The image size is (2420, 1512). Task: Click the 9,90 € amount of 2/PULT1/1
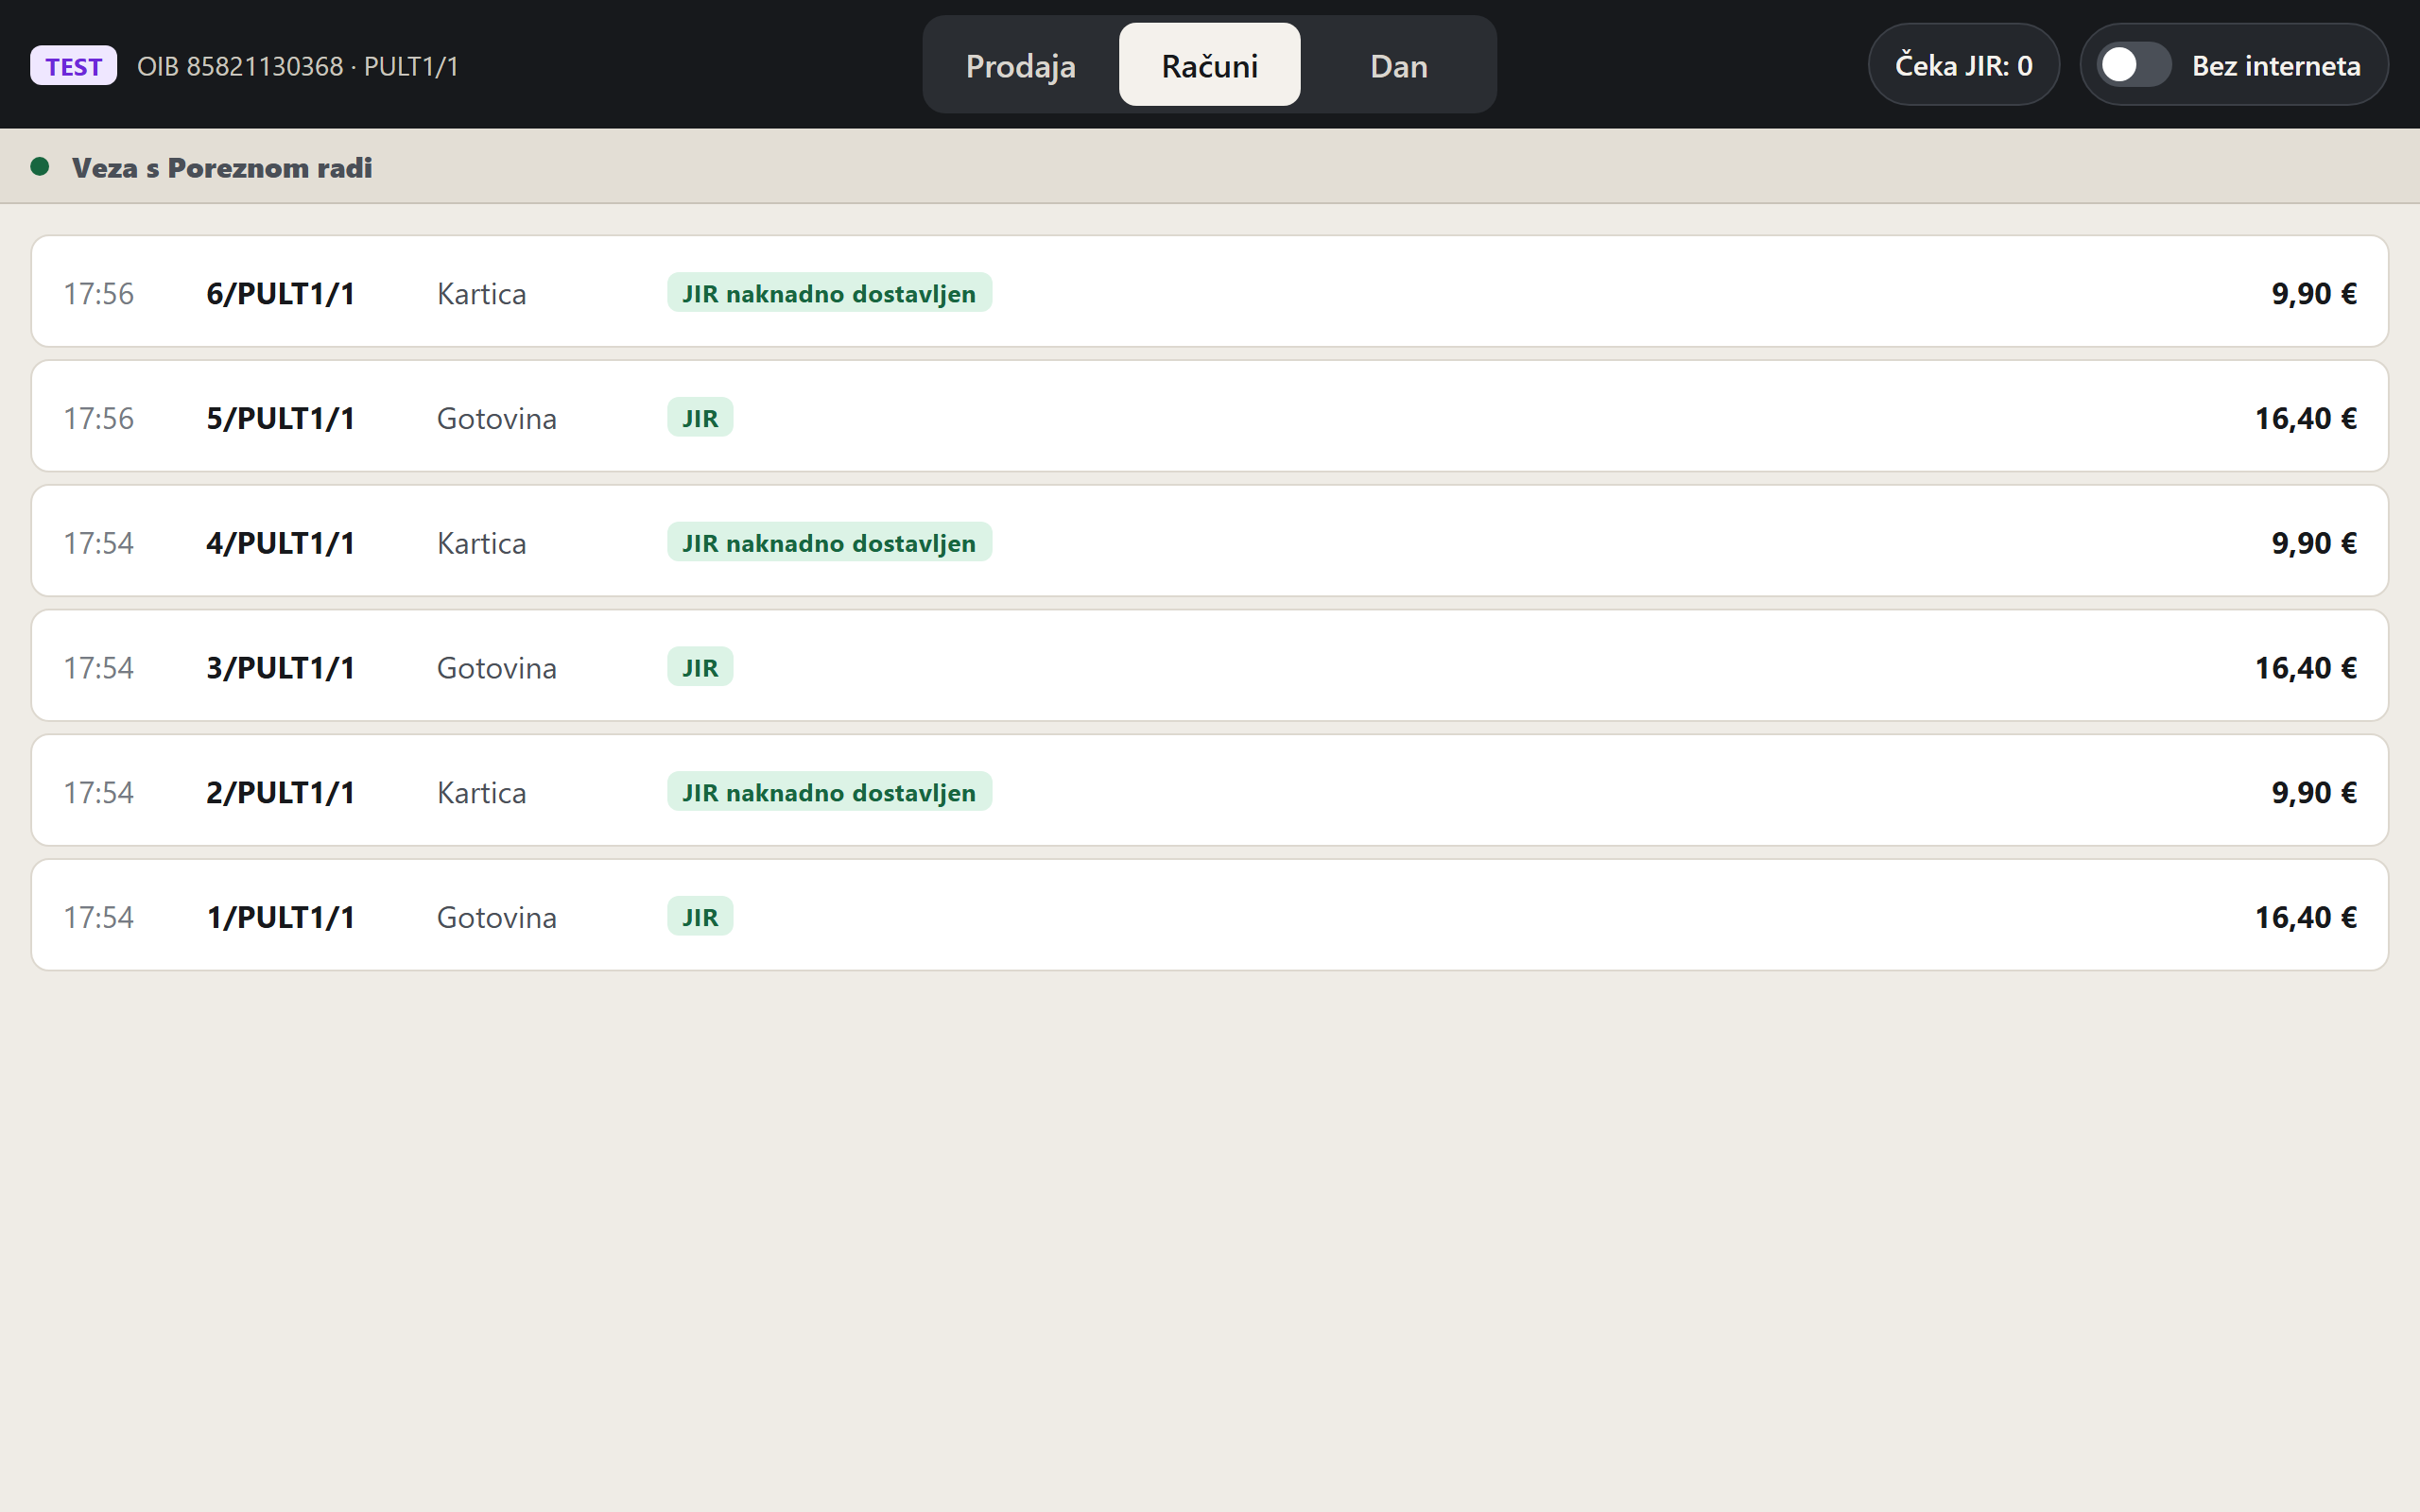pos(2313,792)
